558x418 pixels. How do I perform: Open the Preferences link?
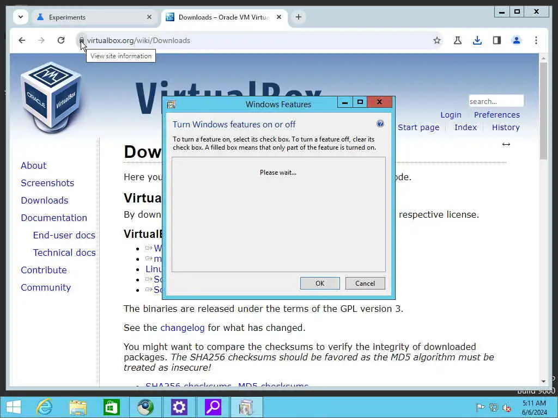click(497, 115)
